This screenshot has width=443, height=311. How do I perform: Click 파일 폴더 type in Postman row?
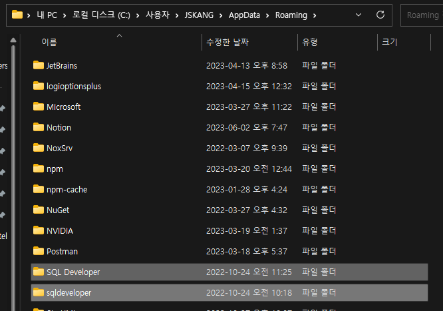pos(319,251)
